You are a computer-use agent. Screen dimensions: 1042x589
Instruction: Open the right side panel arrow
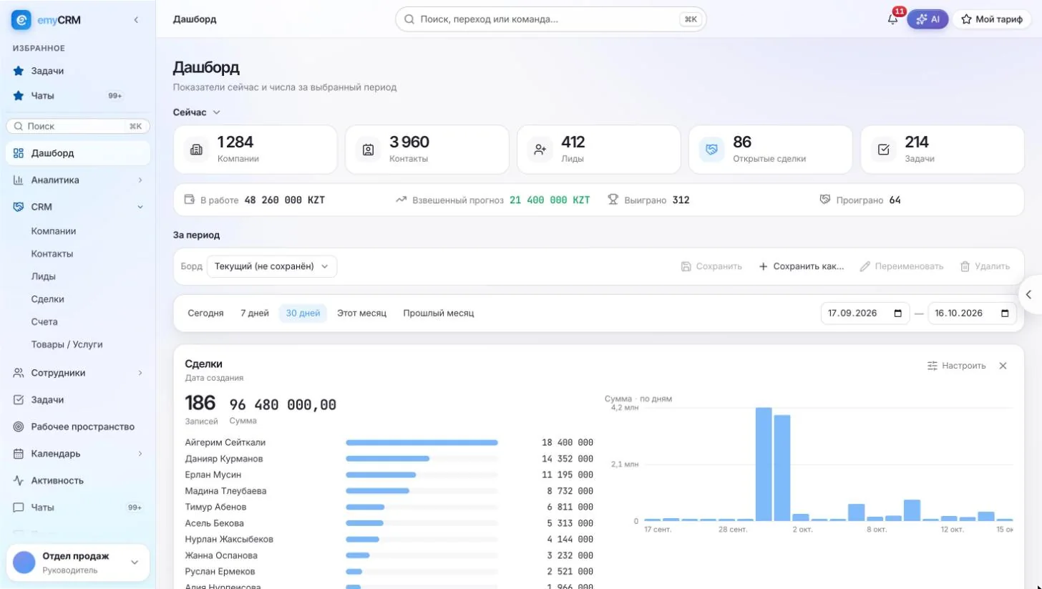[x=1029, y=294]
